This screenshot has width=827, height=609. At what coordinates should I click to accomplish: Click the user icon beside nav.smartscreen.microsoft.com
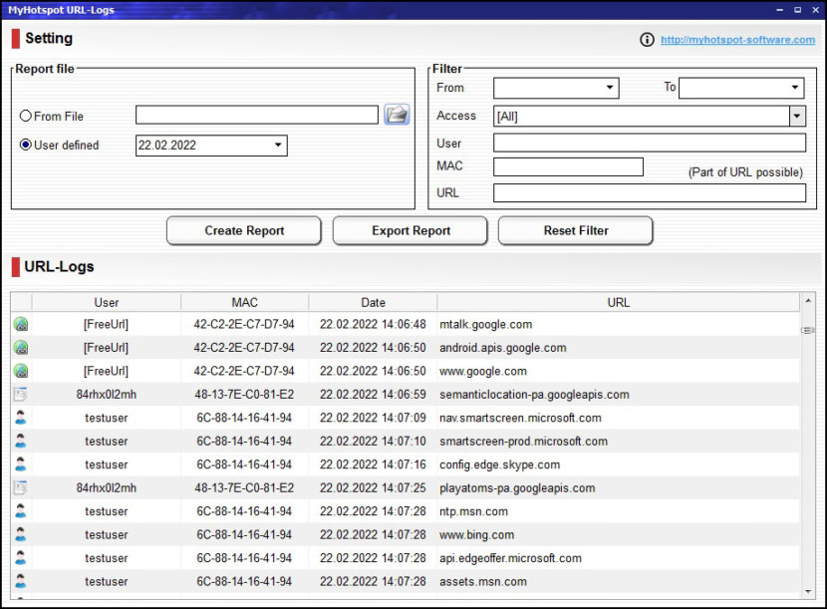pos(22,418)
